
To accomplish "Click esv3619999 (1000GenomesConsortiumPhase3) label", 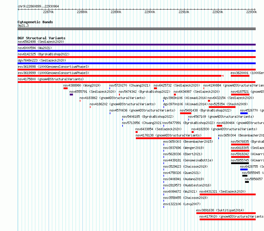I will 53,73.
